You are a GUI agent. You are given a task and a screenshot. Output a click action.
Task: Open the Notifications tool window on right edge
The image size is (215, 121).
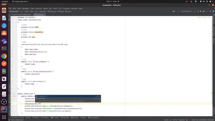(214, 19)
